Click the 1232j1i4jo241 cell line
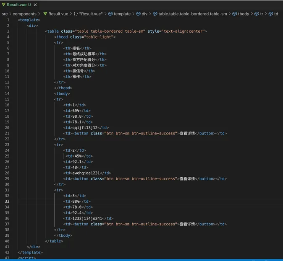Screen dimensions: 283x261 88,219
